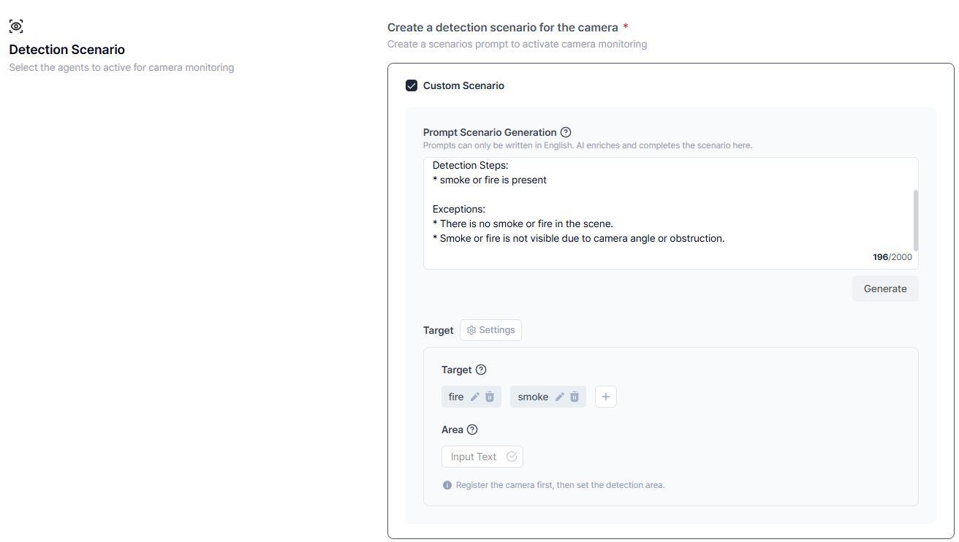This screenshot has height=542, width=959.
Task: Show help tooltip for Area
Action: pos(472,430)
